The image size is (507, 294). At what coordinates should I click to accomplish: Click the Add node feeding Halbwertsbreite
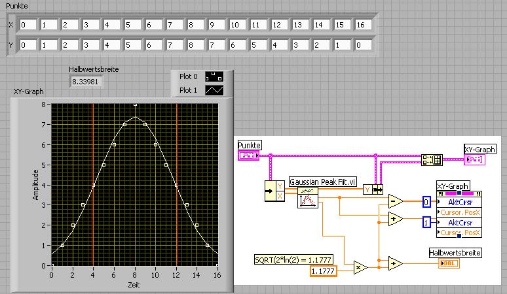coord(396,263)
